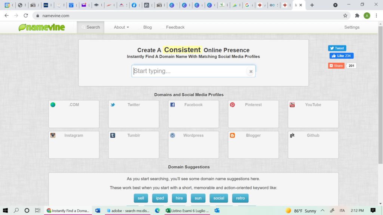383x215 pixels.
Task: Clear the search box with the x icon
Action: point(251,71)
